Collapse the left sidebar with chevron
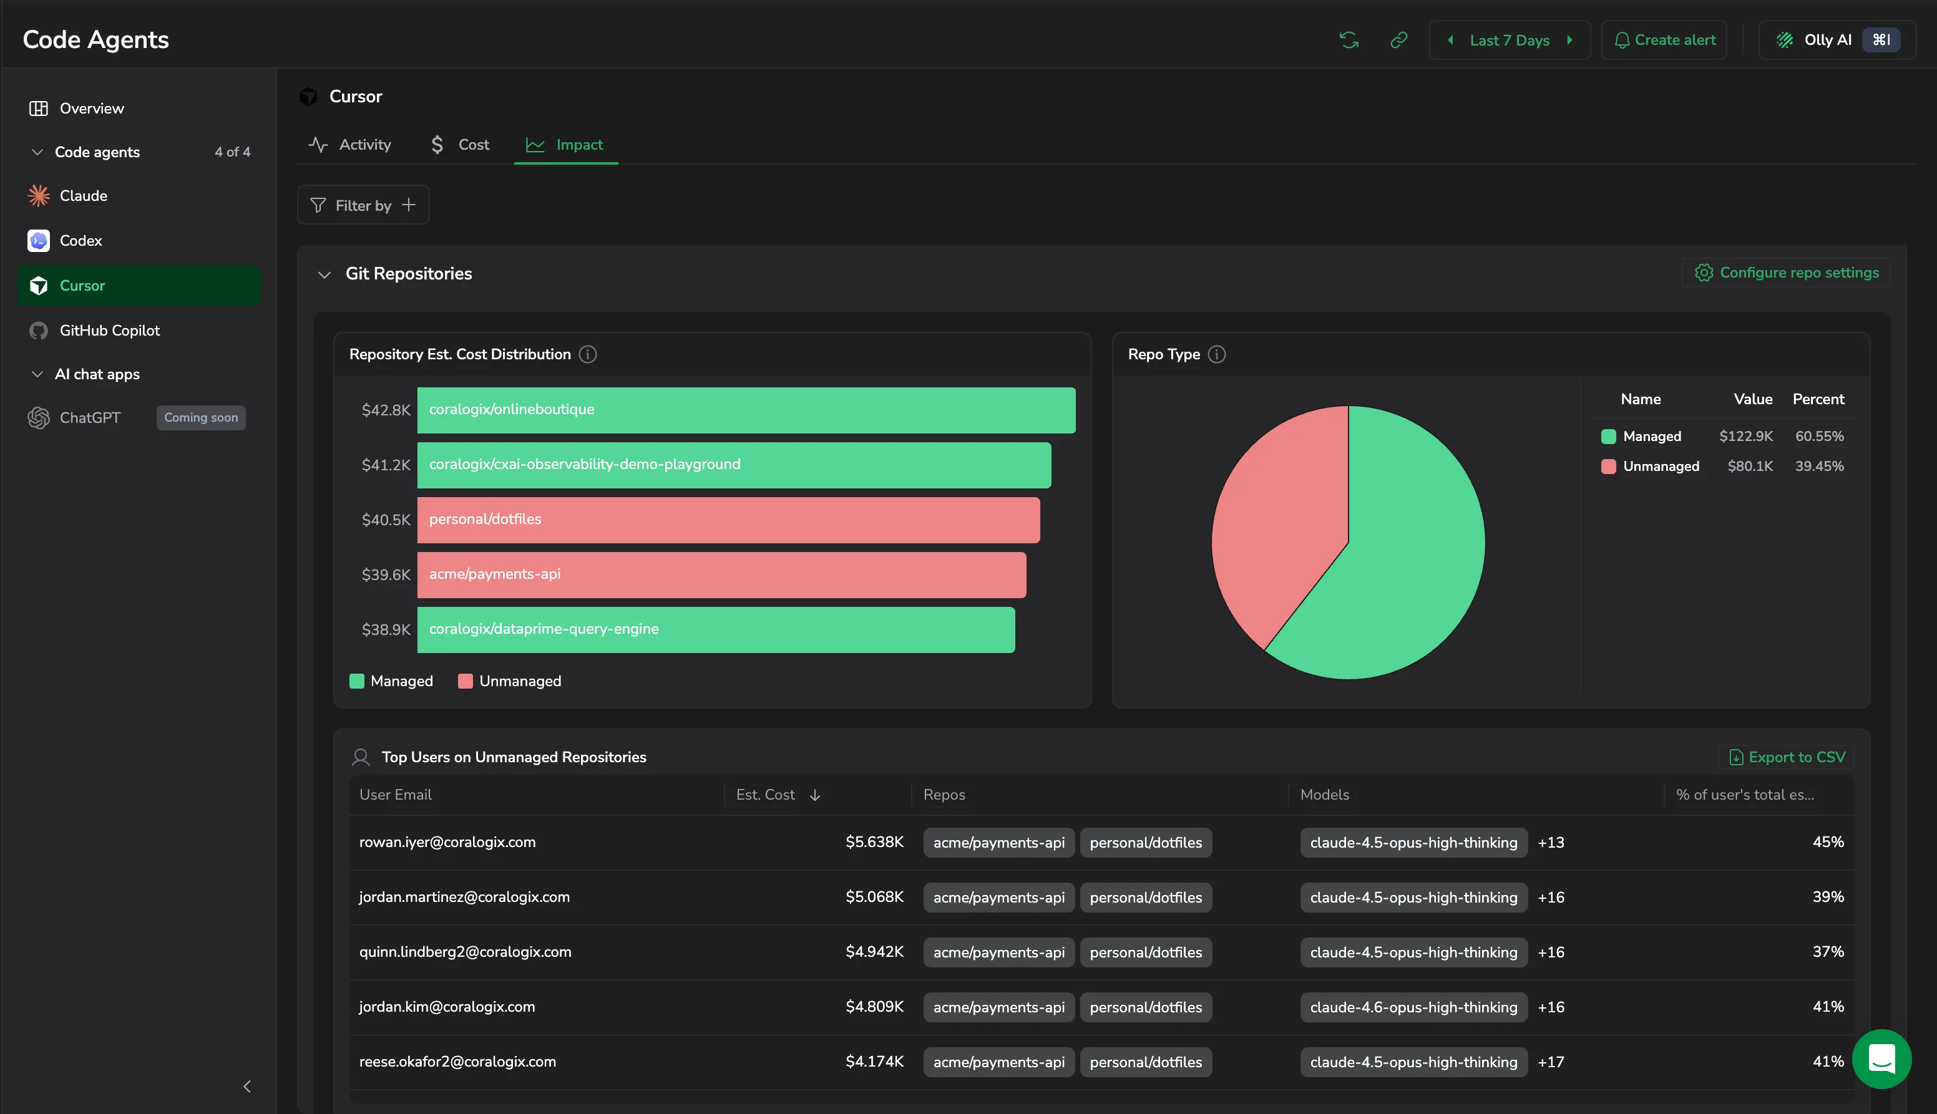 pos(246,1086)
